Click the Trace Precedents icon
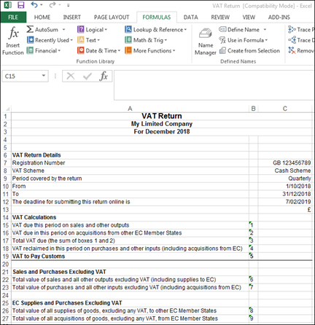Image resolution: width=315 pixels, height=325 pixels. coord(292,29)
